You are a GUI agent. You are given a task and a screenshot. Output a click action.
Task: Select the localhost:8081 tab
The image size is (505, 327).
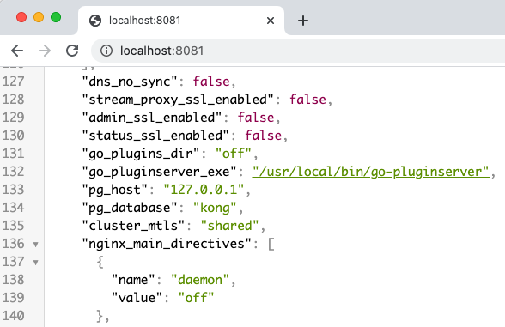(x=181, y=21)
